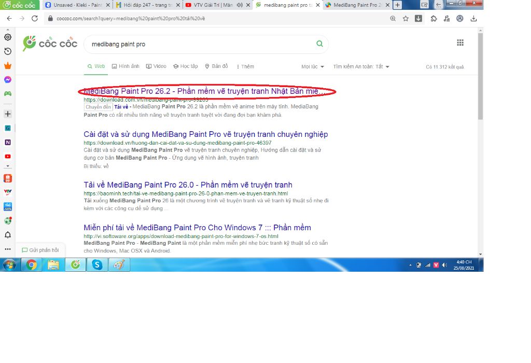This screenshot has height=363, width=531.
Task: Click the Cốc Cốc logo on search page
Action: [50, 44]
